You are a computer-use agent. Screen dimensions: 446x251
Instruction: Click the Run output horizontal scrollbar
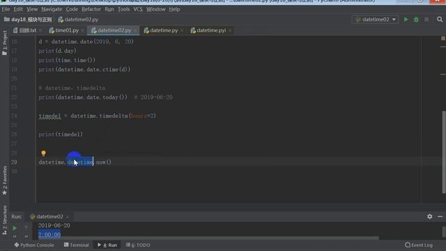pyautogui.click(x=208, y=238)
